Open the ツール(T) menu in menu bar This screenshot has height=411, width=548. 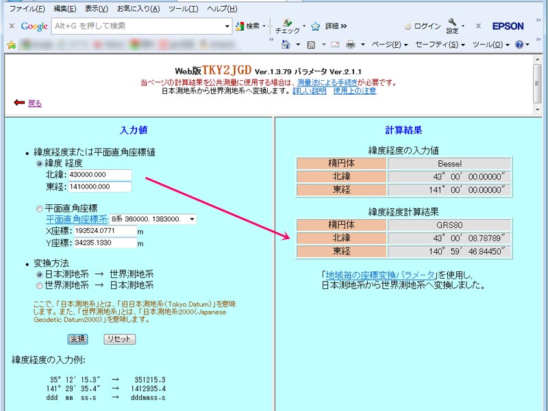[x=183, y=8]
